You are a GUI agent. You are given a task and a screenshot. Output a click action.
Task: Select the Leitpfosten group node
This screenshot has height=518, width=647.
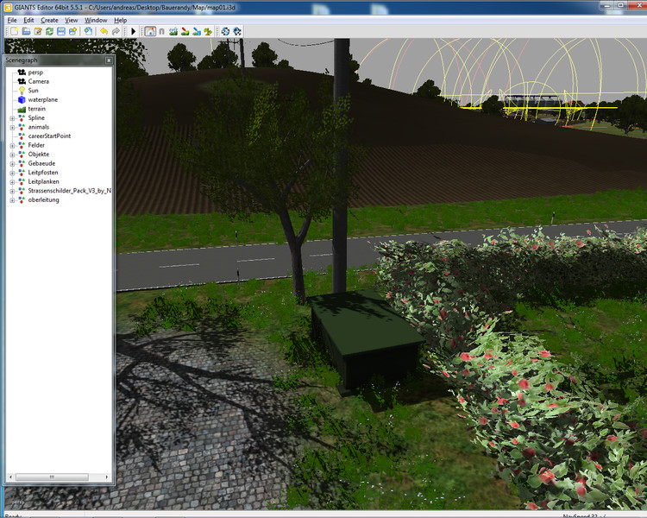[x=43, y=173]
